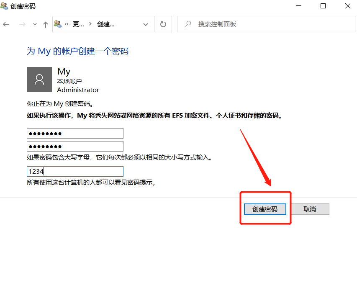Click the 创建密码 key icon in the title bar

click(4, 6)
